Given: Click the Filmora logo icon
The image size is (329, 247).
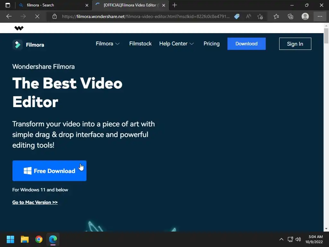Looking at the screenshot, I should [x=17, y=44].
